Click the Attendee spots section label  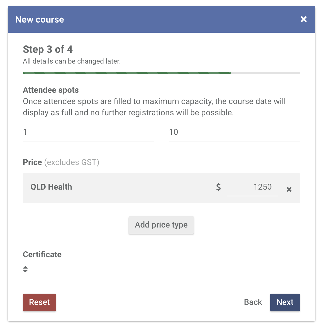tap(51, 90)
